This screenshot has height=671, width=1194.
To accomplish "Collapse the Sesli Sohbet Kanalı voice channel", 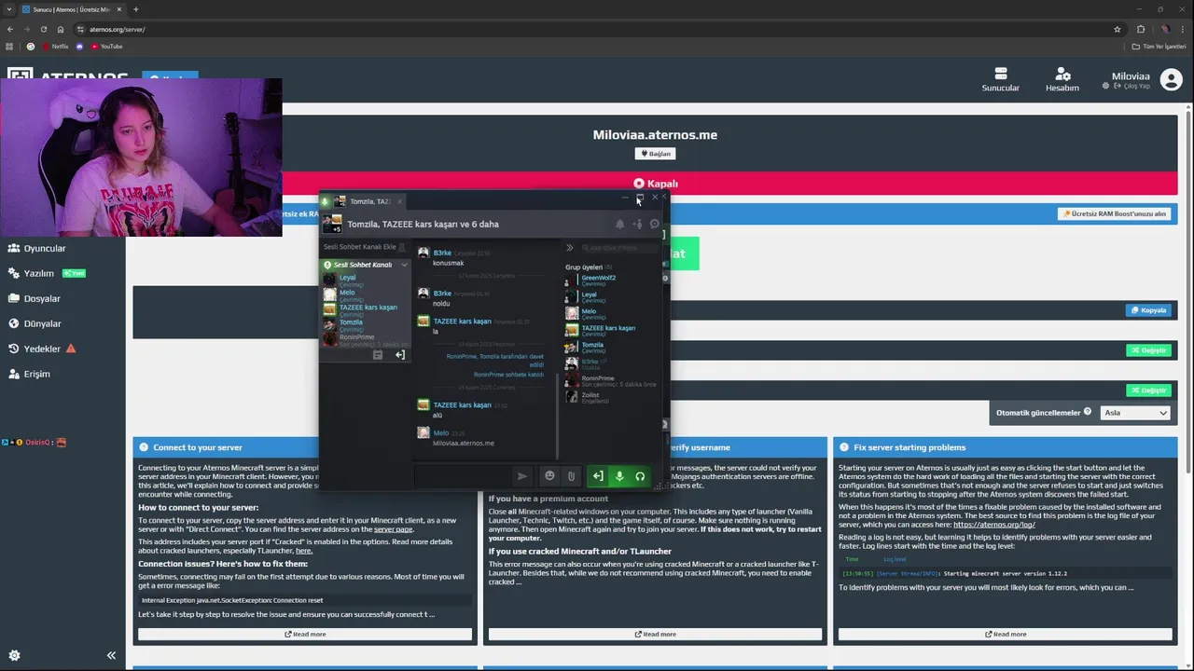I will 405,265.
